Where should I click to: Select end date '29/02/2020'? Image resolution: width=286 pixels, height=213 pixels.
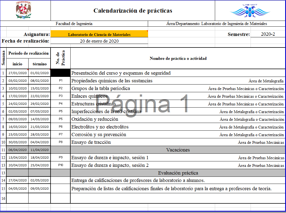40,104
